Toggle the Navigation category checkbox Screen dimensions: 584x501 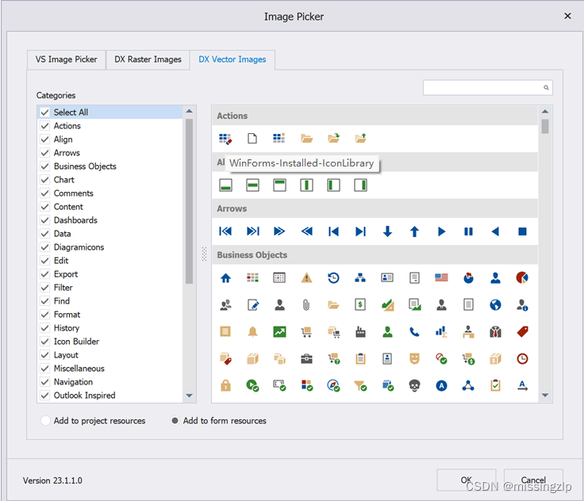click(x=44, y=382)
